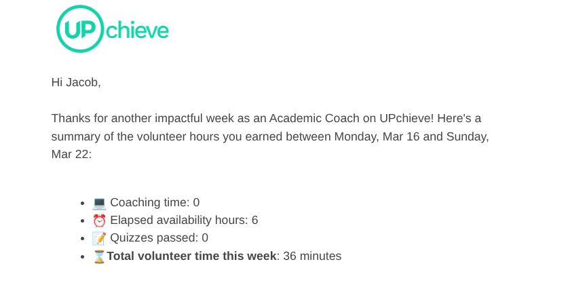This screenshot has height=285, width=568.
Task: Click the "Hi Jacob," greeting
Action: 76,82
